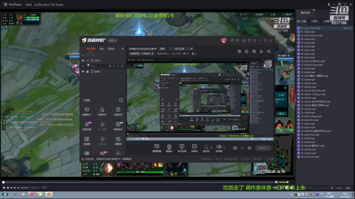The width and height of the screenshot is (355, 199).
Task: Click the 直播中 live button
Action: (x=263, y=148)
